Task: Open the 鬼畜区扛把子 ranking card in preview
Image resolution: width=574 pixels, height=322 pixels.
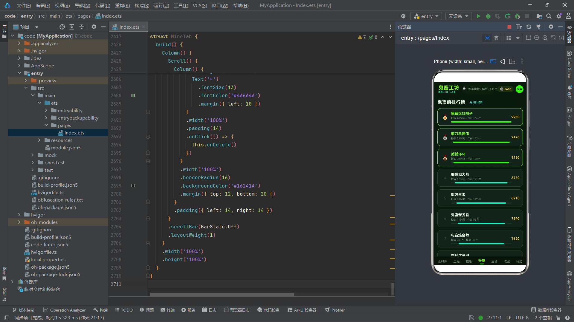Action: [x=480, y=117]
